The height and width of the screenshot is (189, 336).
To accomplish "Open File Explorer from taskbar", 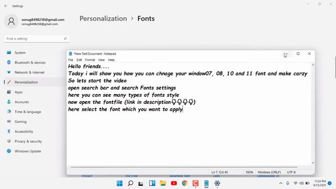I will 163,183.
